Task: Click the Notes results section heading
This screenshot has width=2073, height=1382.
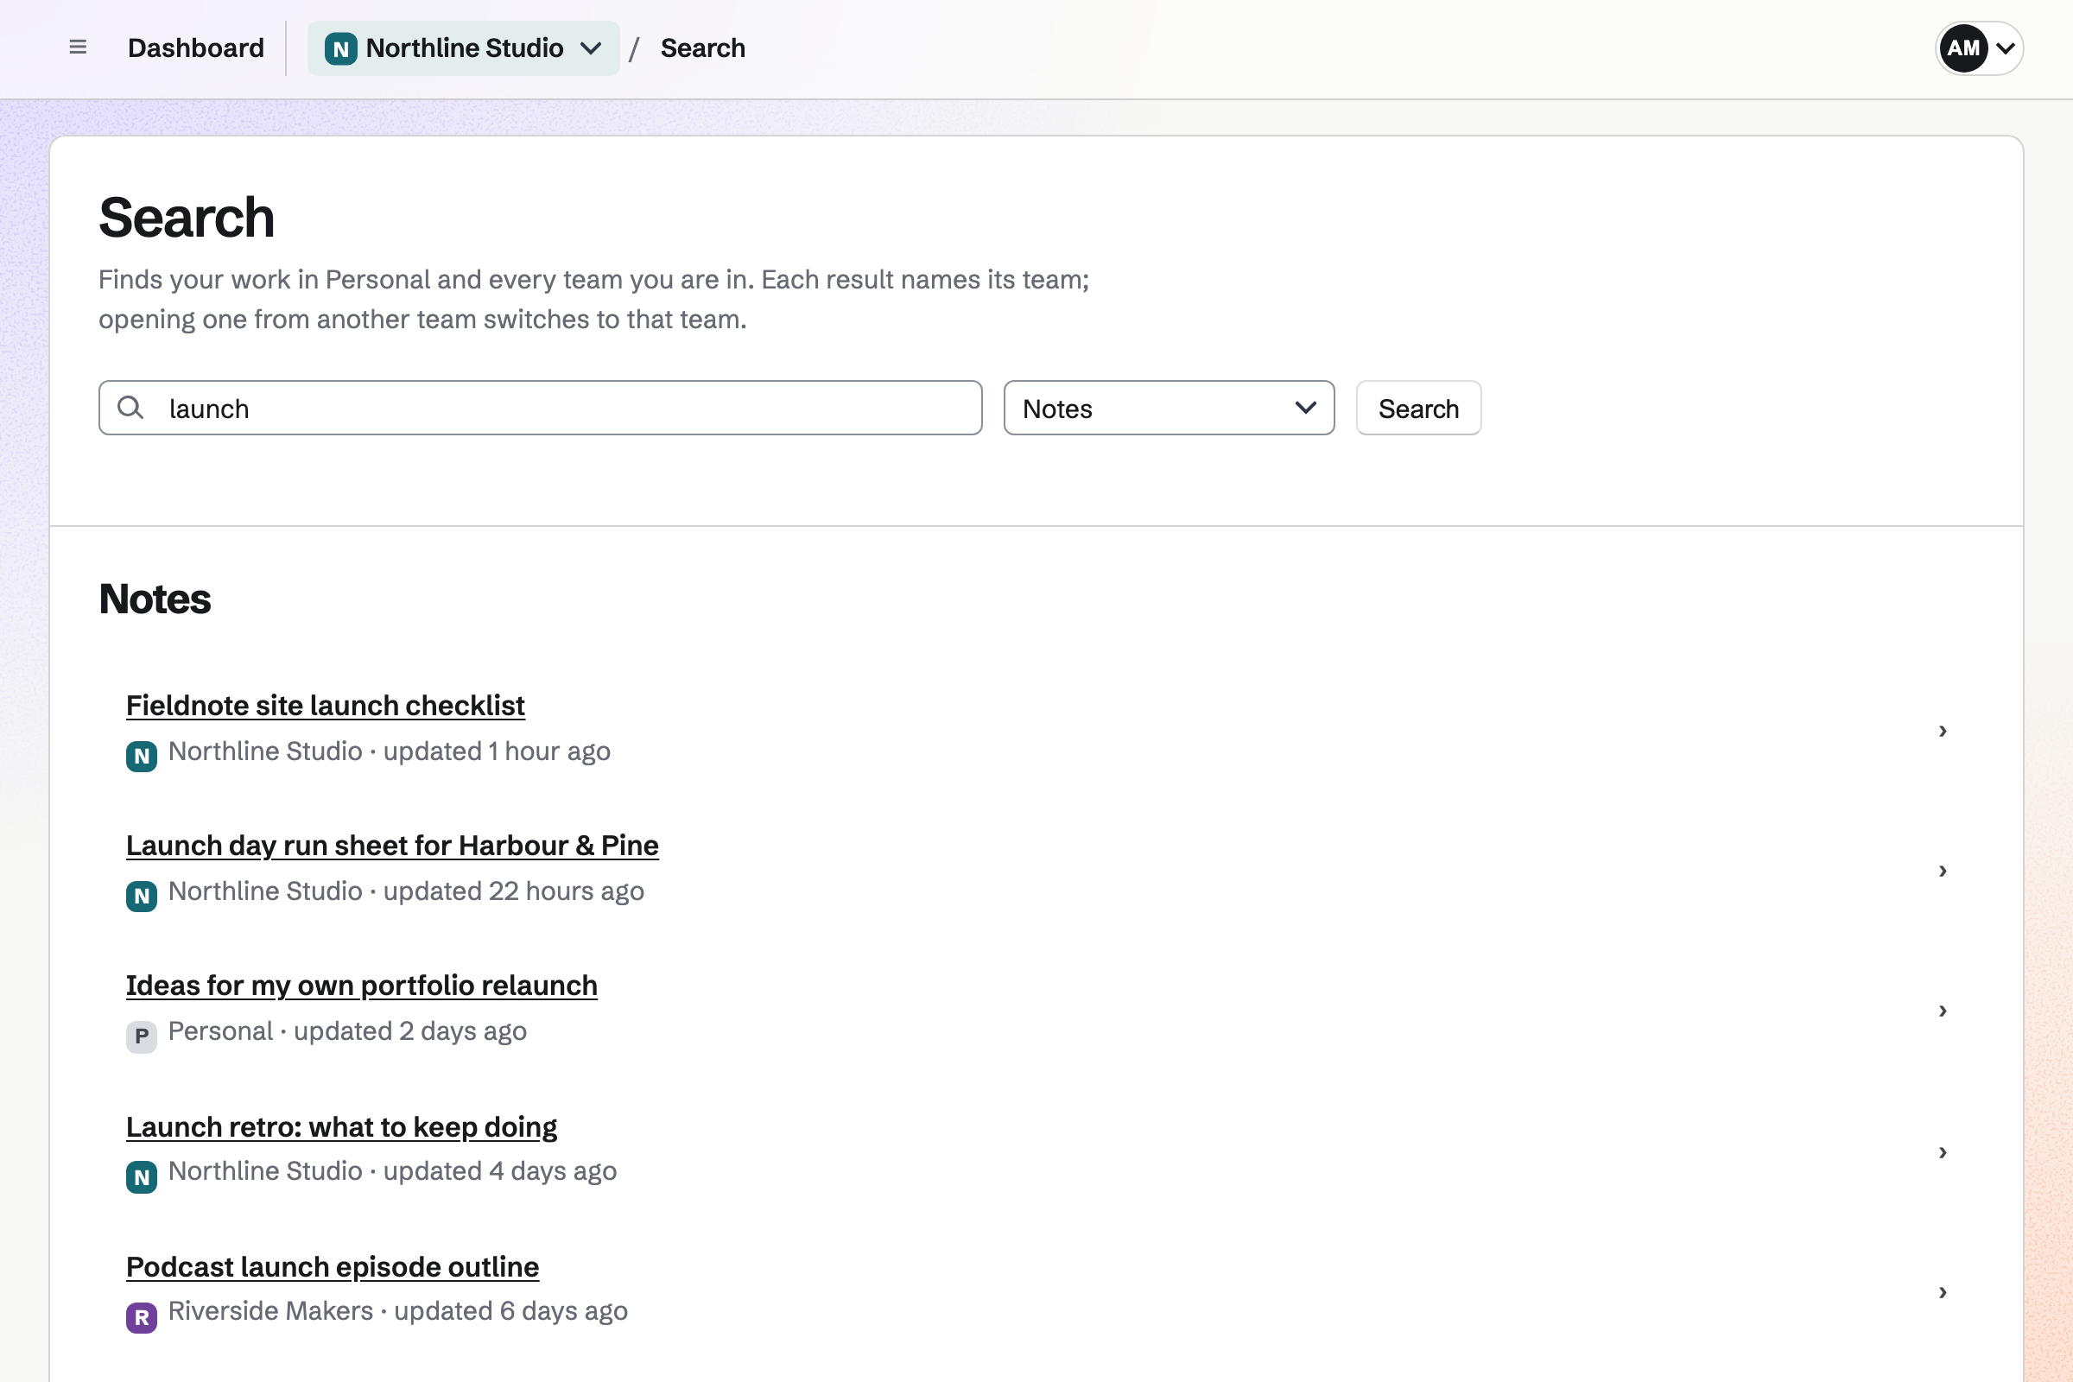Action: coord(155,599)
